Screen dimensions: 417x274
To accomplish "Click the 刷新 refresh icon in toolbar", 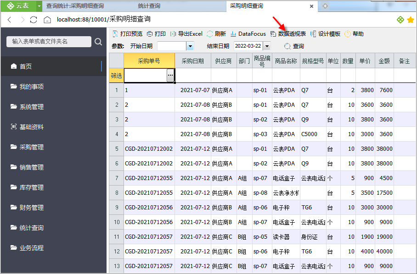I will 210,34.
